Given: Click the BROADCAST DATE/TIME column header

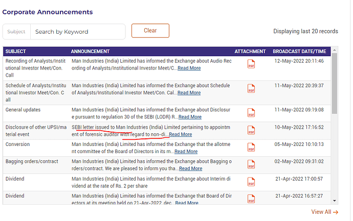Looking at the screenshot, I should pyautogui.click(x=299, y=52).
